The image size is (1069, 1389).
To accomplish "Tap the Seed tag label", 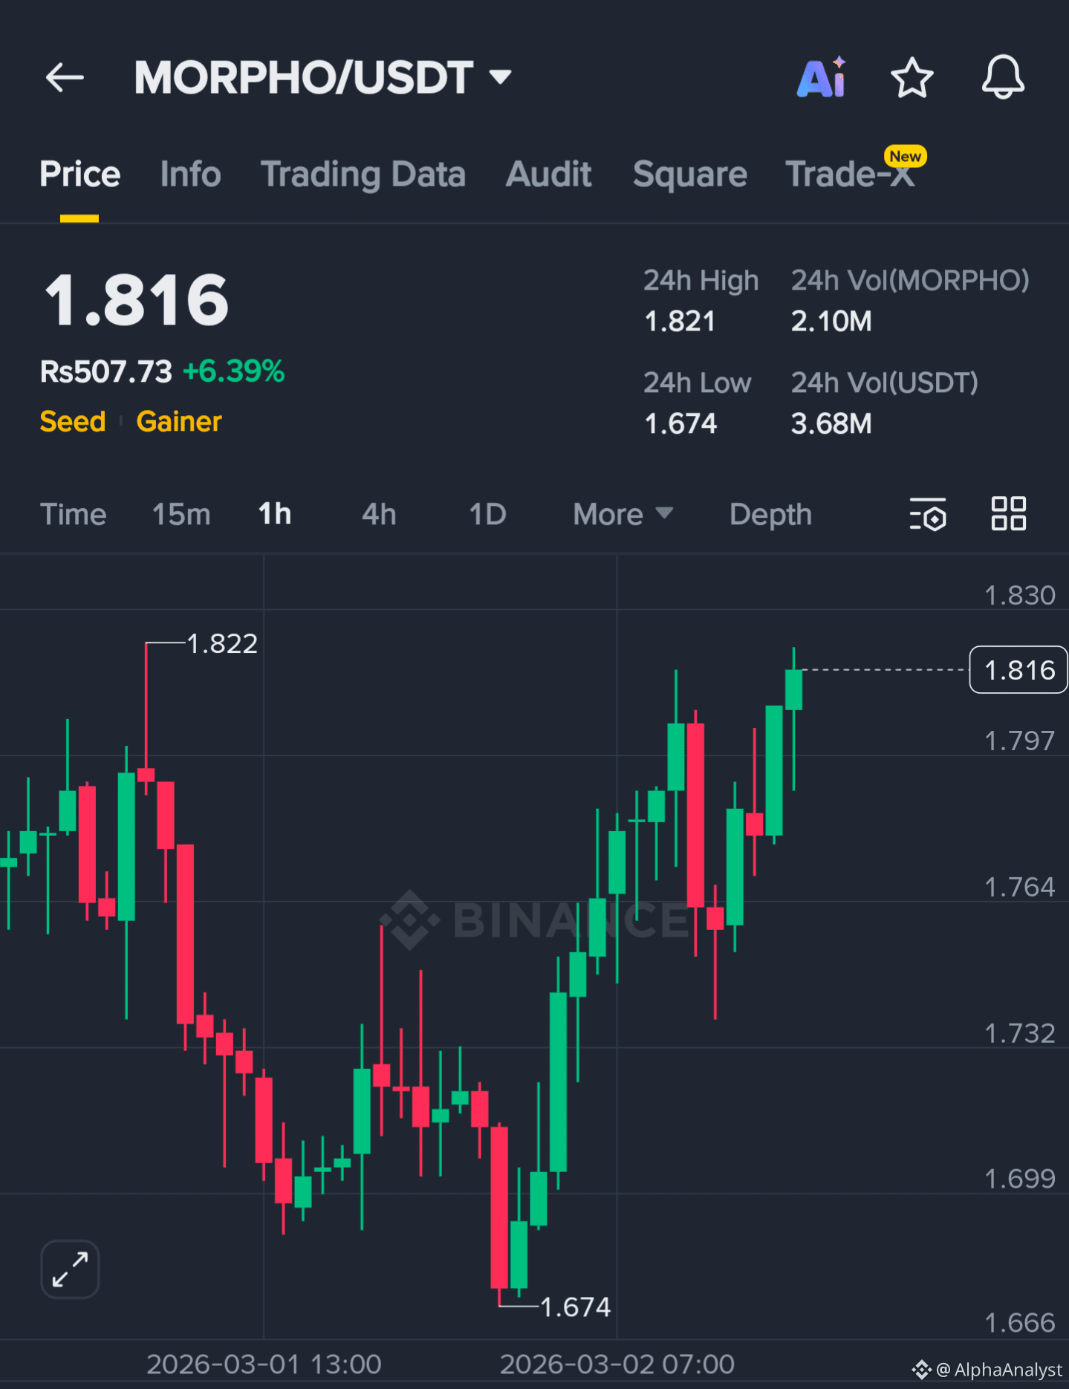I will [x=73, y=421].
